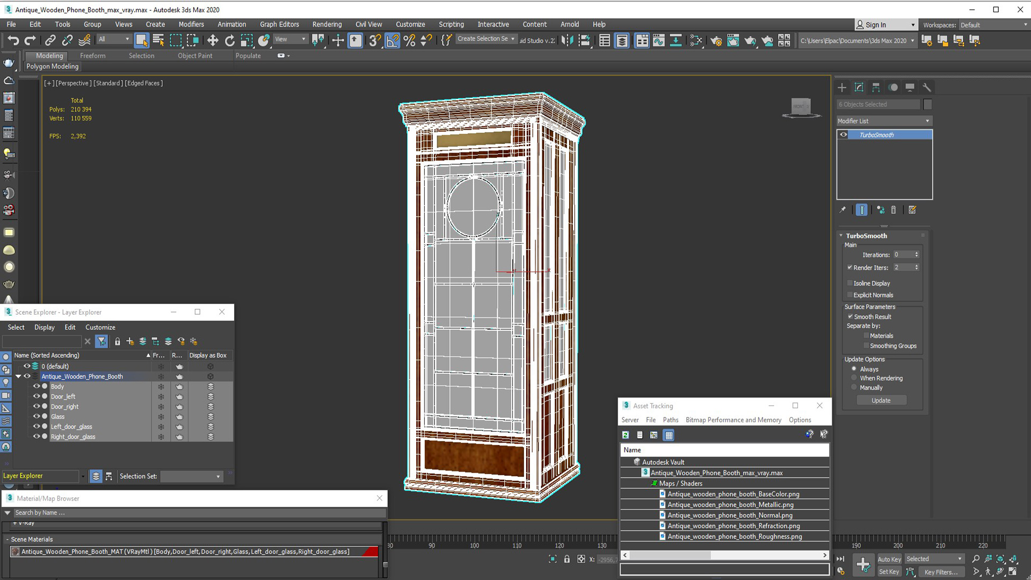1031x580 pixels.
Task: Open the Sign In dropdown
Action: [885, 25]
